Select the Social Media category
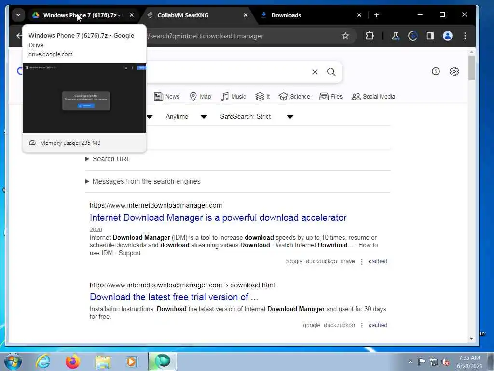494x371 pixels. [x=373, y=97]
